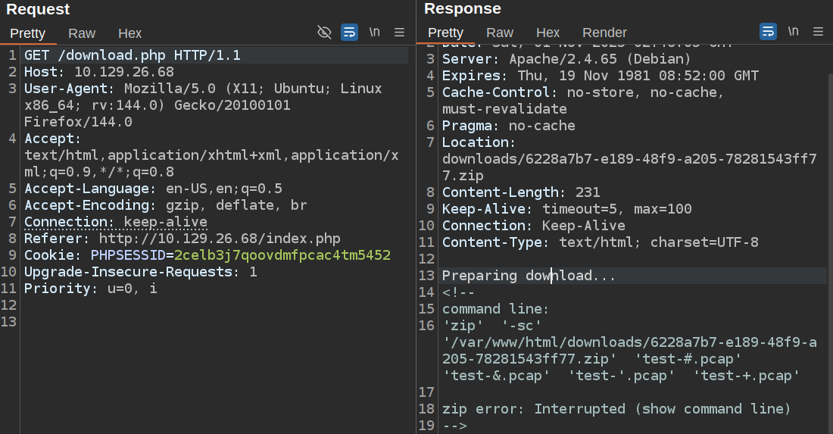Viewport: 833px width, 434px height.
Task: Toggle word wrap icon in Response panel
Action: pyautogui.click(x=768, y=32)
